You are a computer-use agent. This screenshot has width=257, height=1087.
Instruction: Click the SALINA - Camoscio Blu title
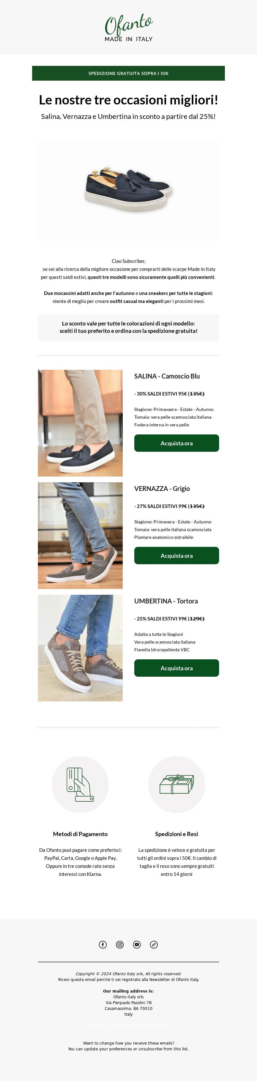click(x=167, y=376)
